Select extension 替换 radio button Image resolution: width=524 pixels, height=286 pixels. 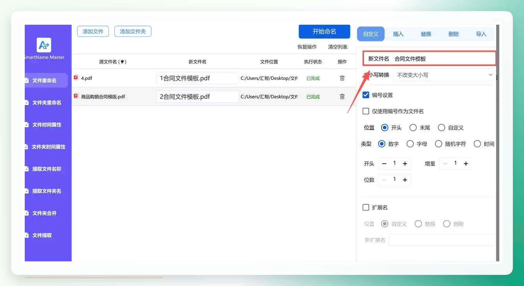coord(418,224)
